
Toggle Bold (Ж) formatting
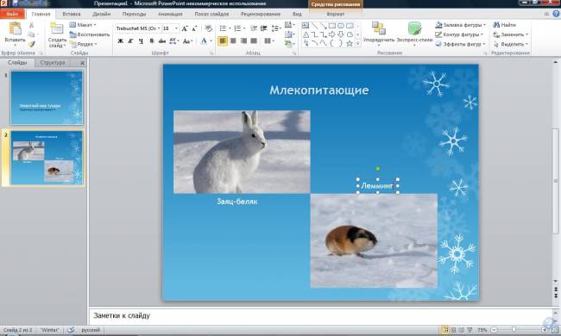coord(121,40)
